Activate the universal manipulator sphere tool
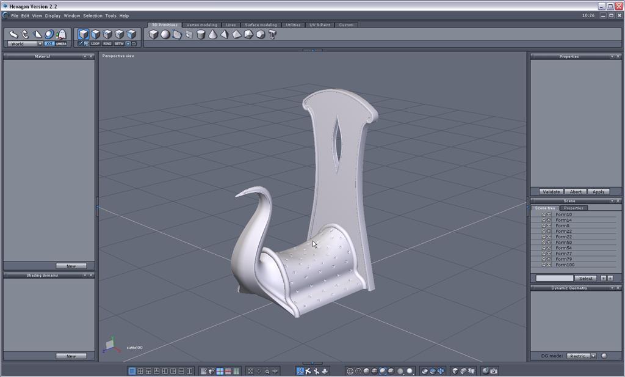Image resolution: width=625 pixels, height=377 pixels. click(x=49, y=34)
